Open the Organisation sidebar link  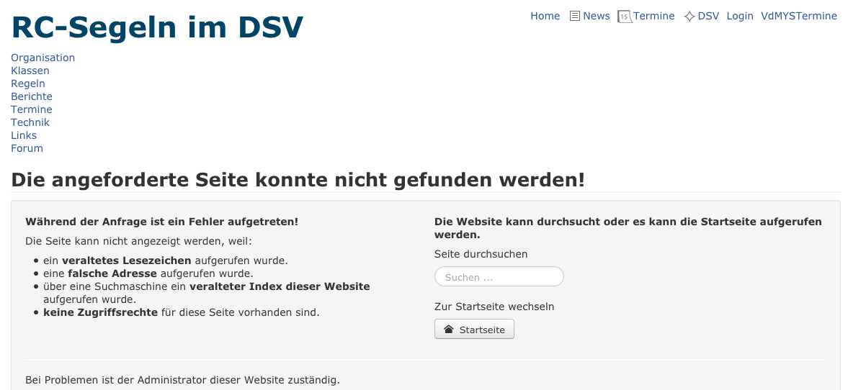[43, 58]
